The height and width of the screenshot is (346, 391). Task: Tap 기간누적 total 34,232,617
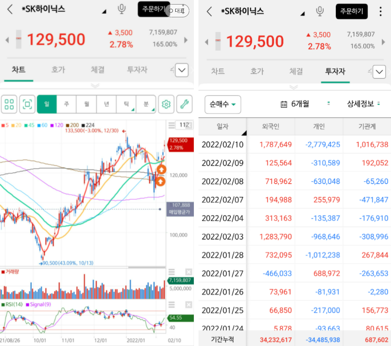276,340
